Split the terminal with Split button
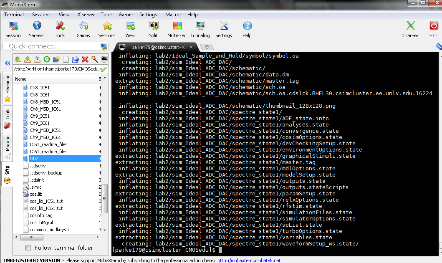Image resolution: width=442 pixels, height=263 pixels. 153,29
